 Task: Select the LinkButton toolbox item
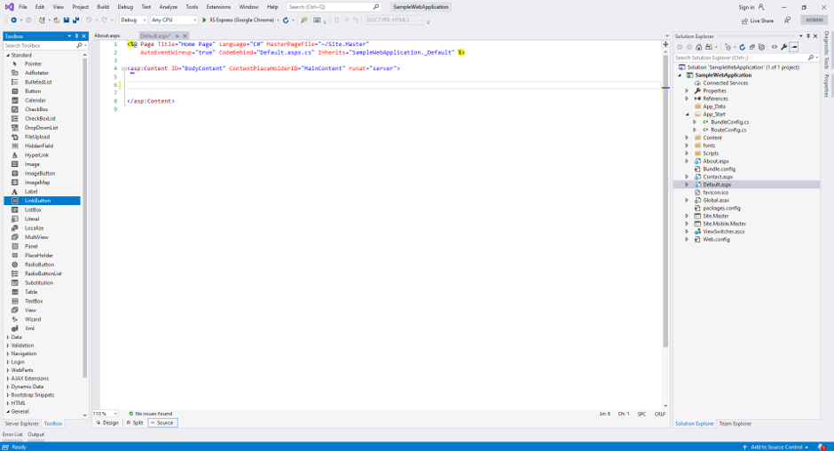click(42, 201)
